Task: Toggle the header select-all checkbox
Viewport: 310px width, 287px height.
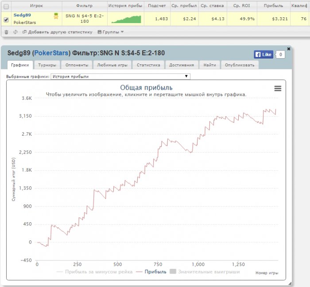Action: [x=6, y=7]
